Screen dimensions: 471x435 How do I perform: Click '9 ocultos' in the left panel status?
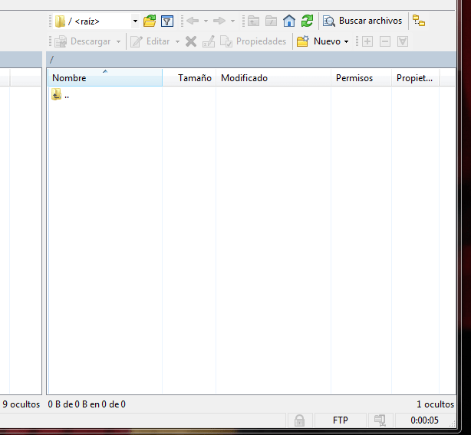tap(21, 404)
